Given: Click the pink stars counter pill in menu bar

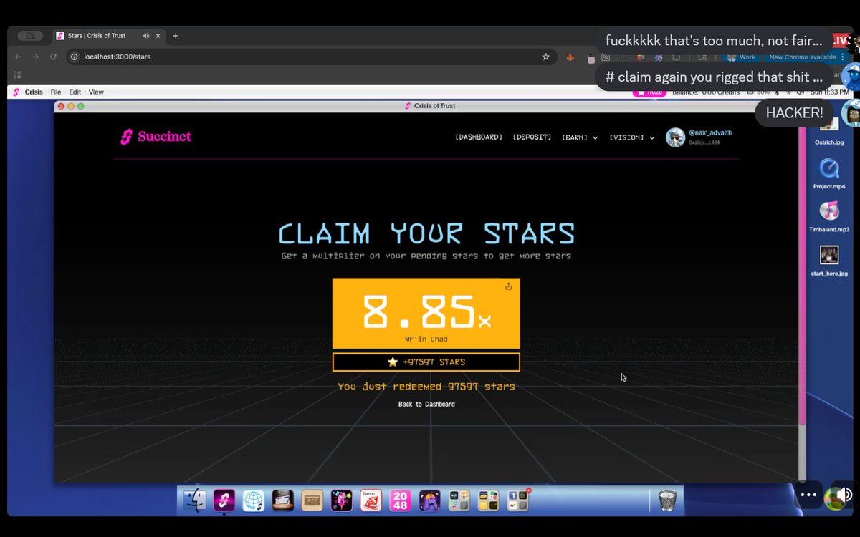Looking at the screenshot, I should click(x=649, y=92).
